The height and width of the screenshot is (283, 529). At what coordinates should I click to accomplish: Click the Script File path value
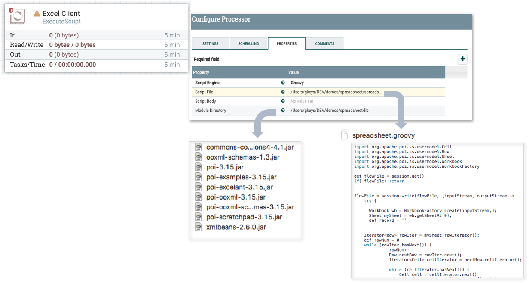(336, 92)
